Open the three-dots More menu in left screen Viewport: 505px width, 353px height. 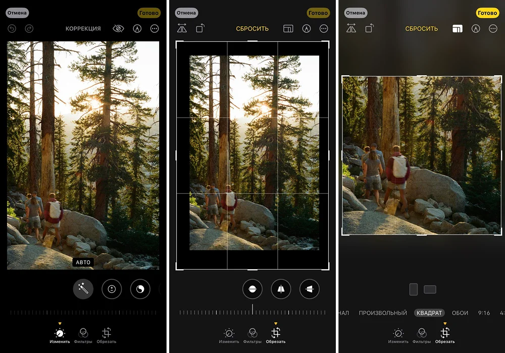pyautogui.click(x=155, y=29)
